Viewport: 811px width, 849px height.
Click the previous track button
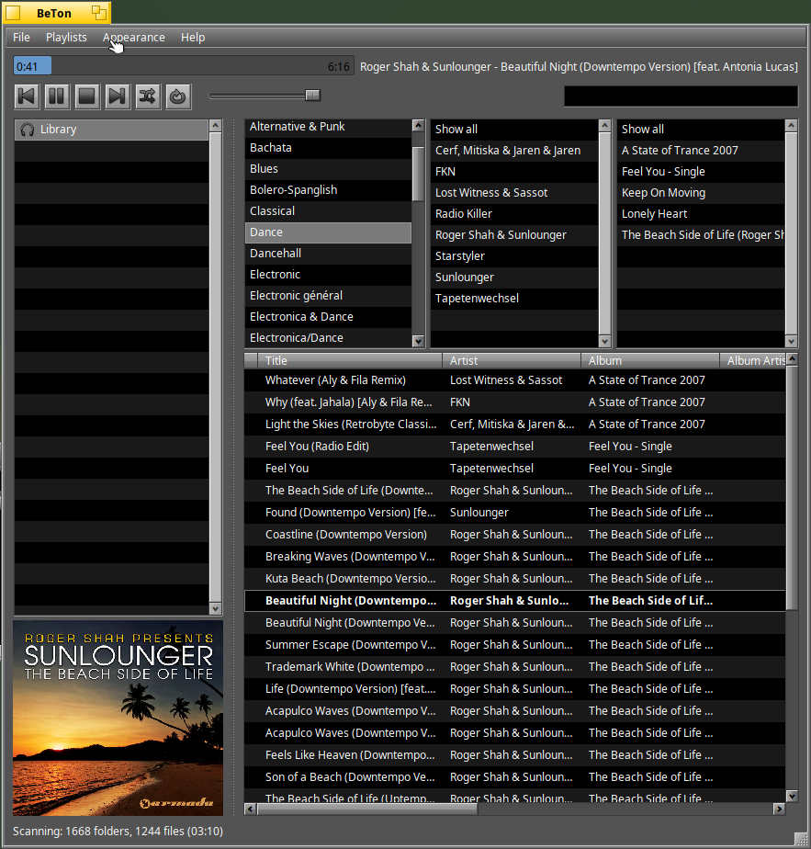point(27,96)
